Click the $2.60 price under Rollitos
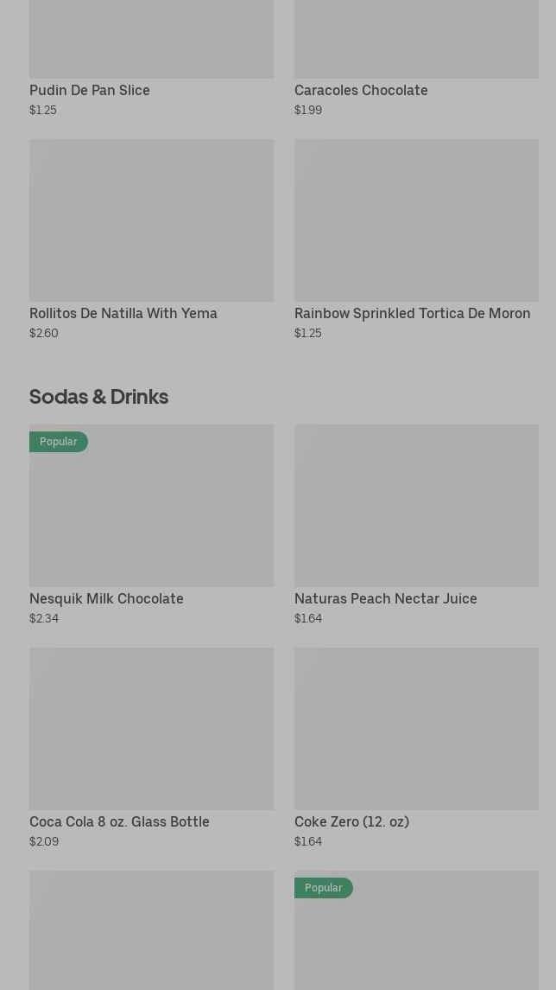Image resolution: width=556 pixels, height=990 pixels. coord(44,333)
